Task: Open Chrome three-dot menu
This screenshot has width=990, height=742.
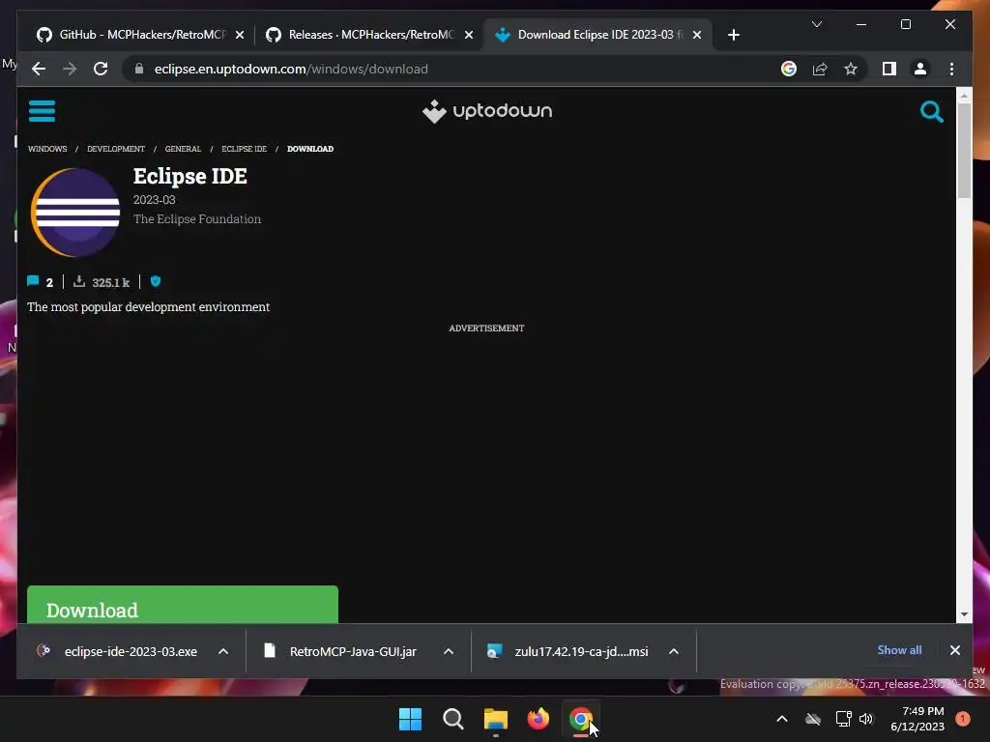Action: coord(951,69)
